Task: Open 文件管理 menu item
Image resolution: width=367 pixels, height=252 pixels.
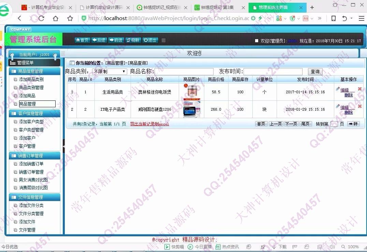Action: pos(27,230)
